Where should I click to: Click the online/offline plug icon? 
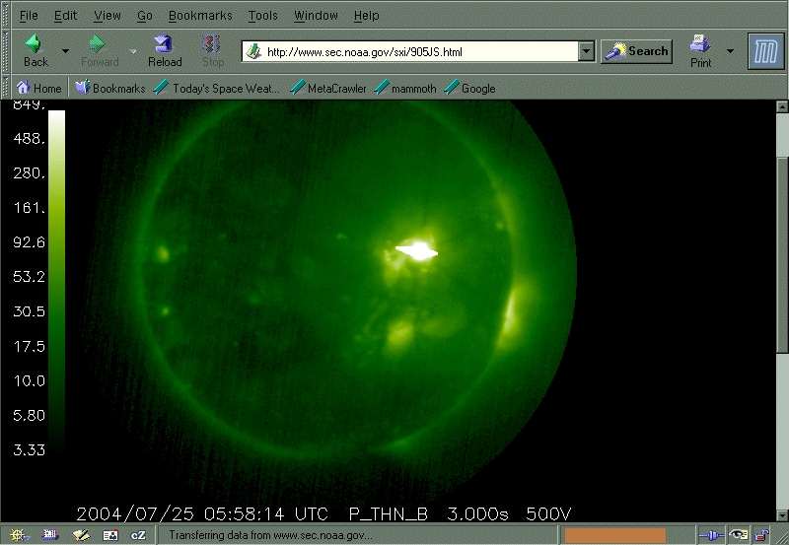pyautogui.click(x=711, y=535)
